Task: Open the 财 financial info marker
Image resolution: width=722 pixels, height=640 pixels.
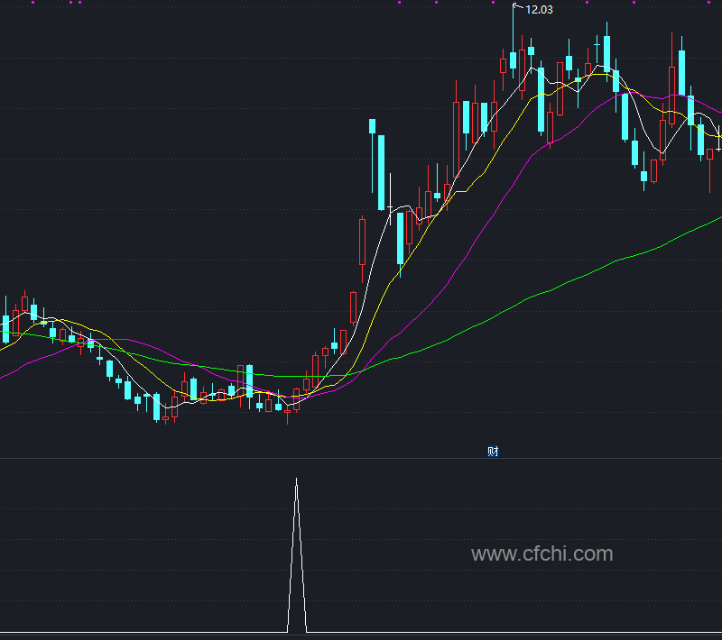Action: [493, 452]
